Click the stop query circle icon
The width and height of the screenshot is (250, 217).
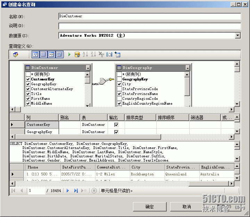click(x=94, y=190)
